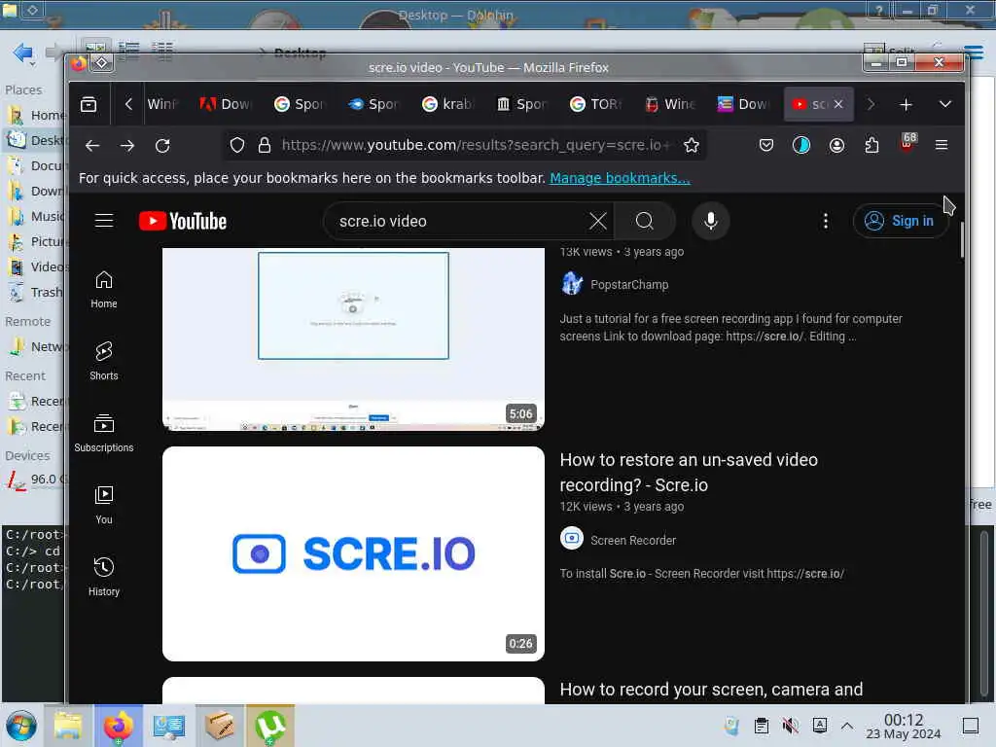Screen dimensions: 996x747
Task: Go forward using Firefox forward arrow
Action: tap(127, 146)
